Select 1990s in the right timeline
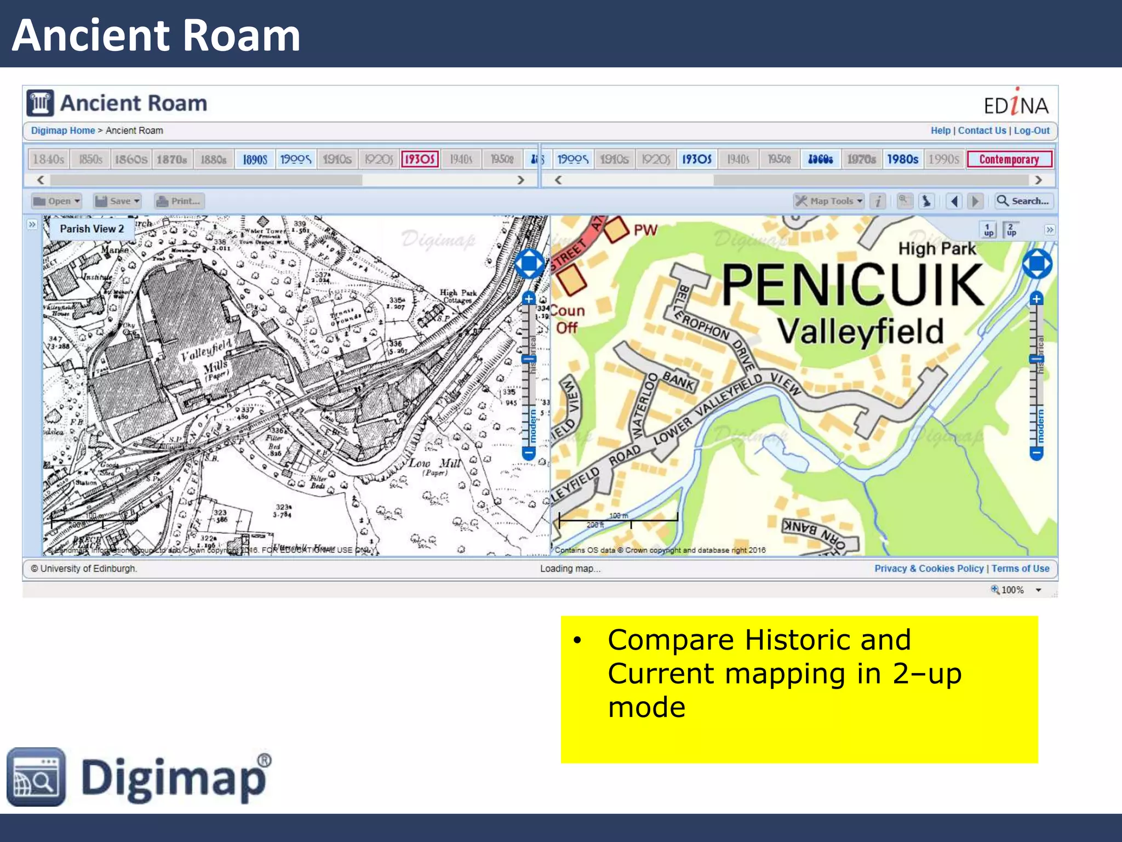This screenshot has height=842, width=1122. (x=944, y=160)
